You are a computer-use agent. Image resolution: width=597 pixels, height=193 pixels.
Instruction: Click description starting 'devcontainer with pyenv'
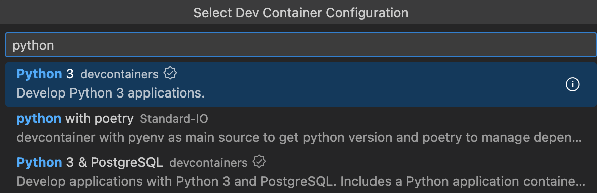[x=299, y=138]
